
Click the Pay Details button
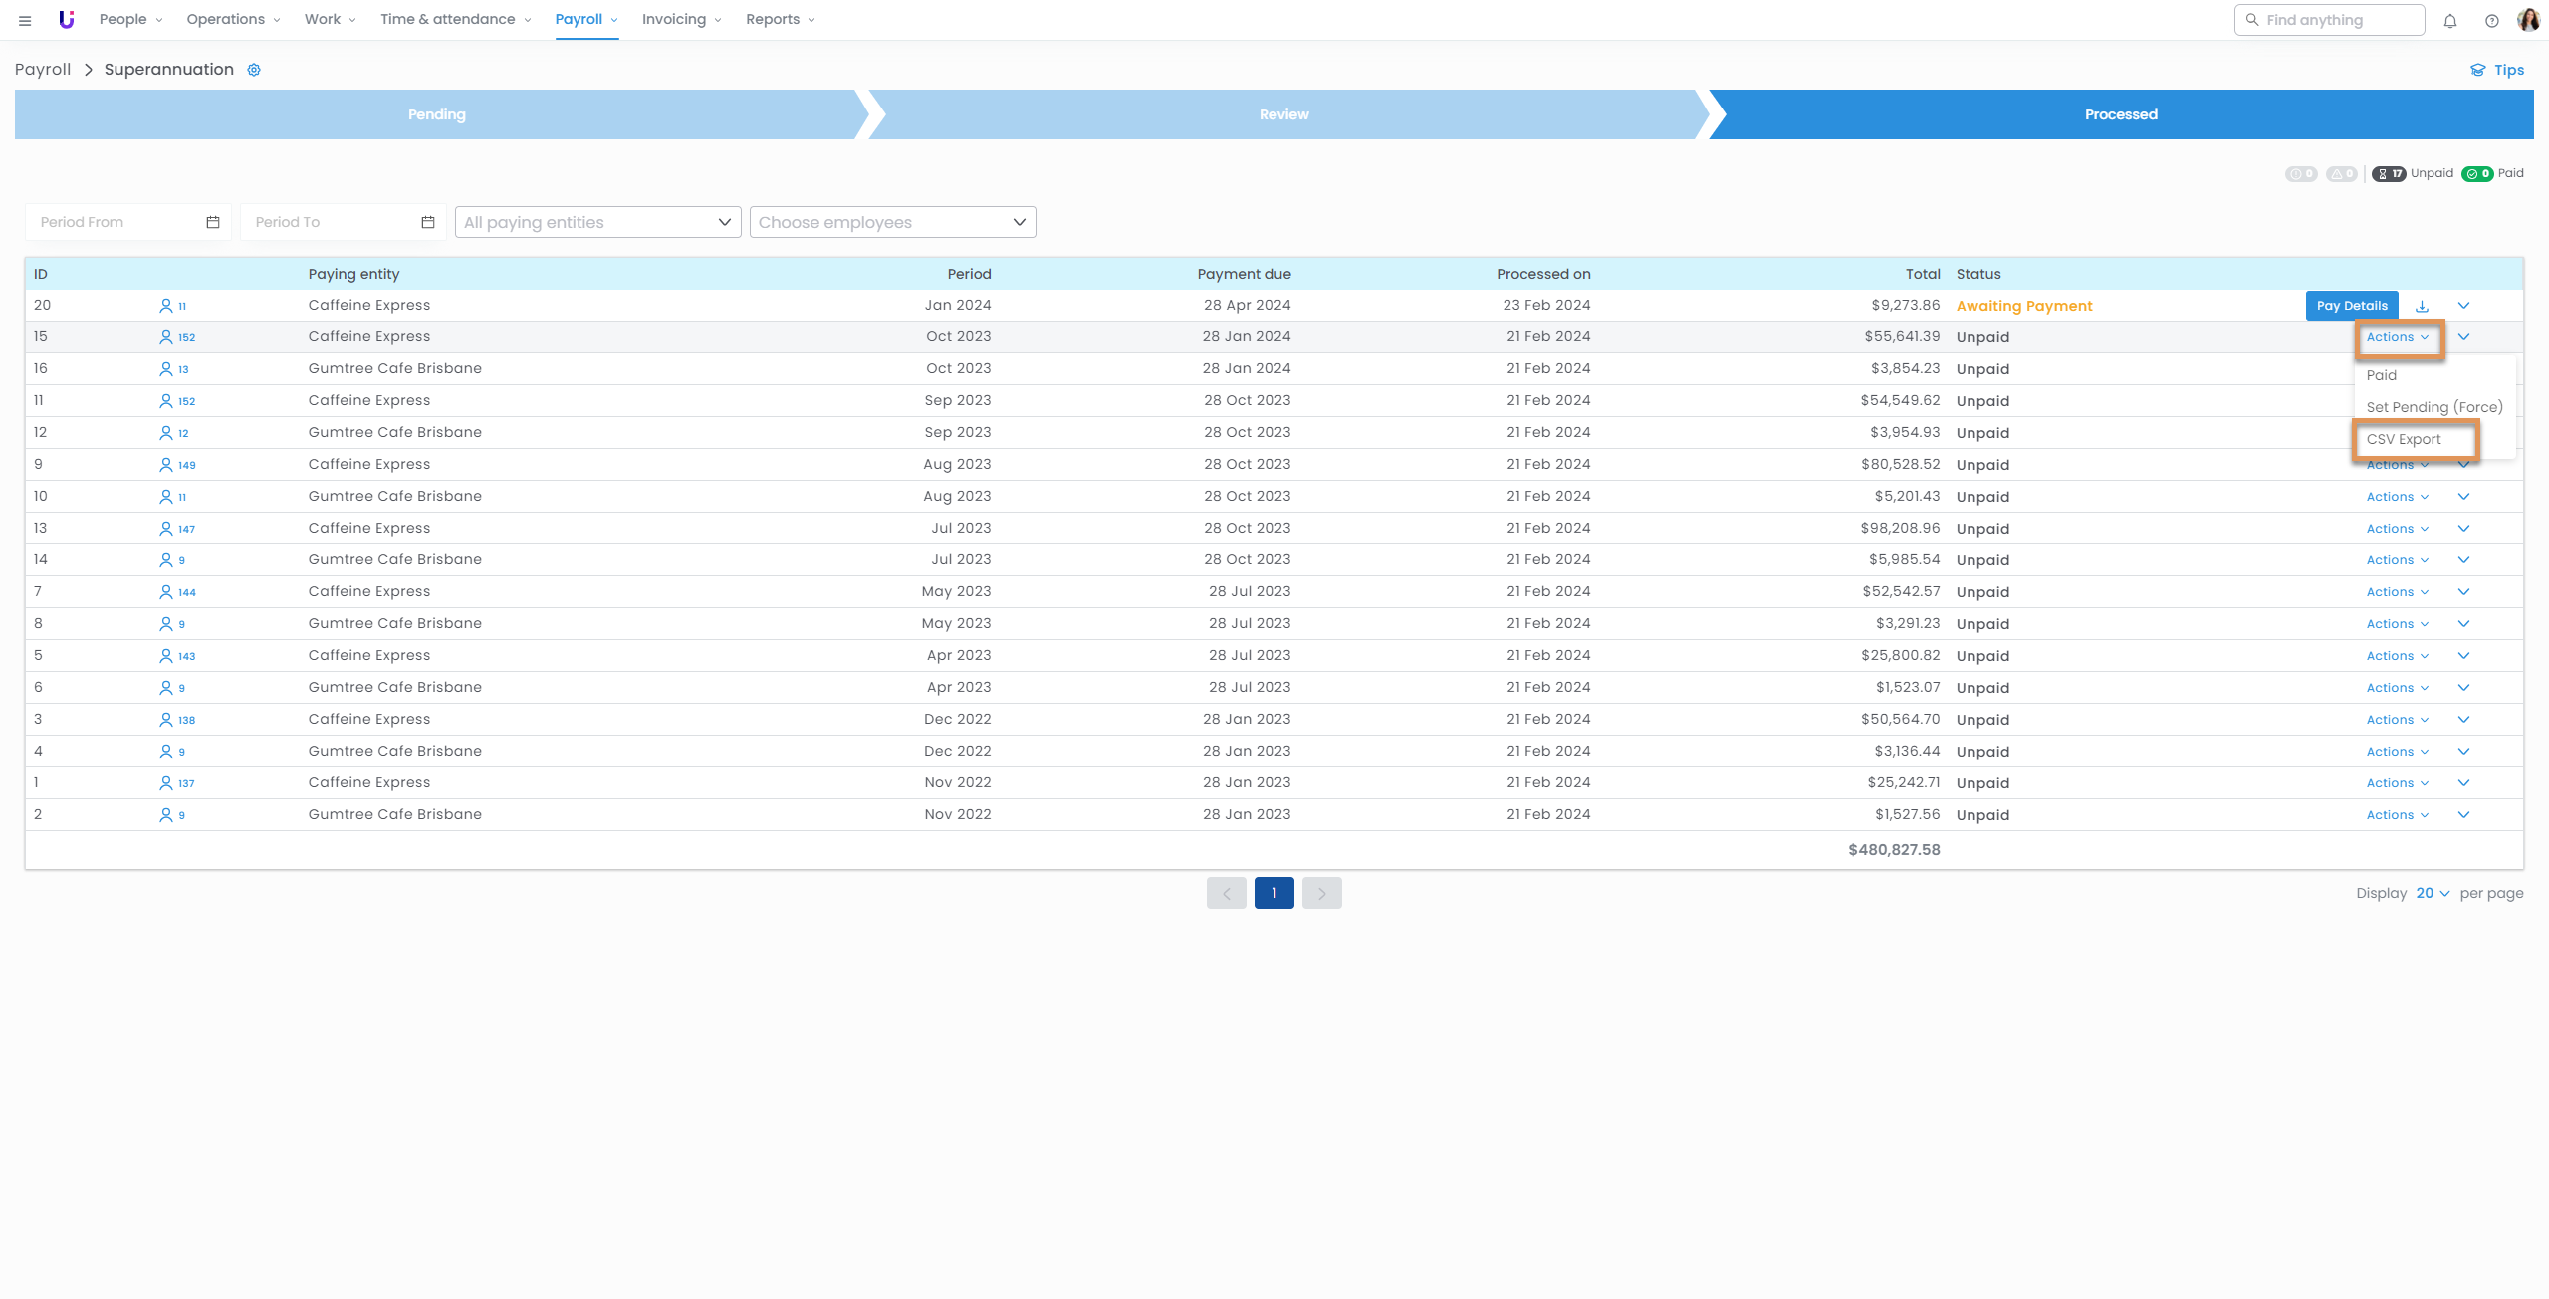click(2351, 306)
